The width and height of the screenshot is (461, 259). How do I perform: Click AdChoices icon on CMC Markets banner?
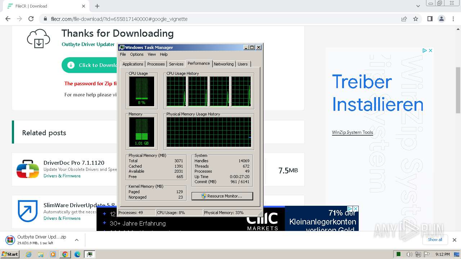tap(350, 209)
